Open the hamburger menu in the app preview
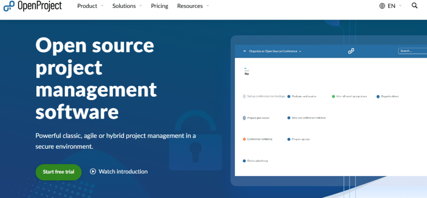The width and height of the screenshot is (427, 198). [x=244, y=51]
